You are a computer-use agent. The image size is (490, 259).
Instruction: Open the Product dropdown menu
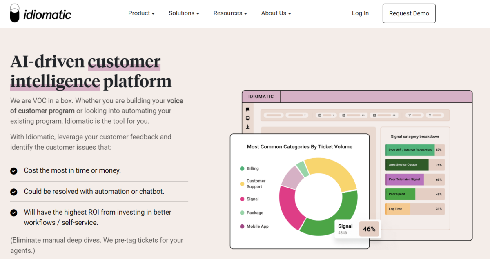141,13
